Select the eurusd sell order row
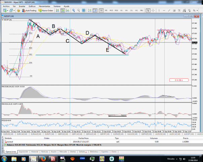This screenshot has height=162, width=203. pyautogui.click(x=101, y=142)
